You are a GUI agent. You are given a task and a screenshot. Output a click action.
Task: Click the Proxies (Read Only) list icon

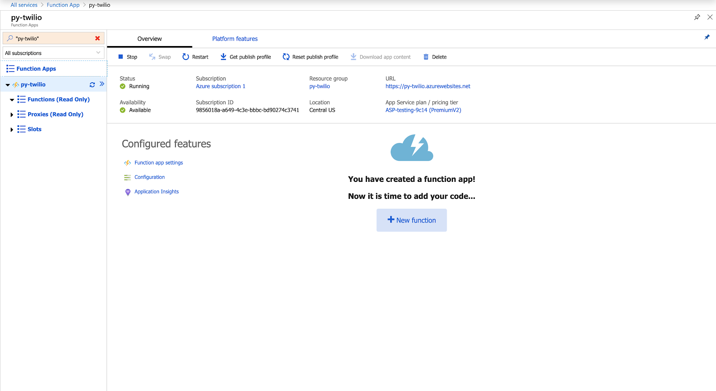point(21,114)
